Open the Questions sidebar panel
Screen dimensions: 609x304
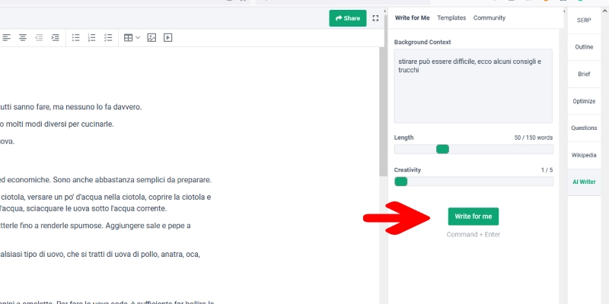click(584, 128)
